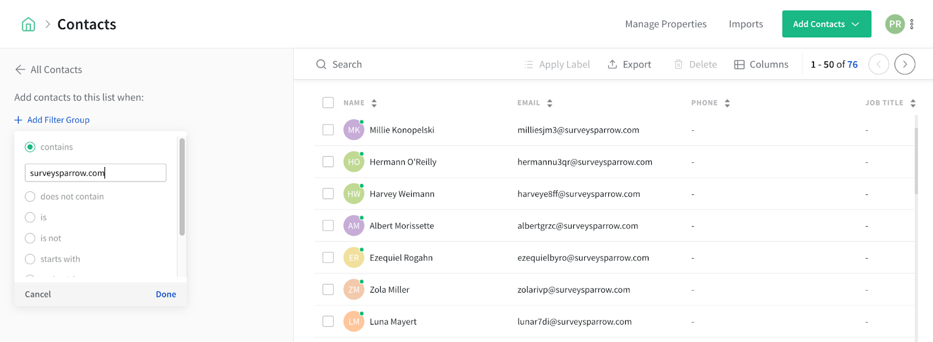Select the checkbox for Albert Morissette

tap(328, 226)
